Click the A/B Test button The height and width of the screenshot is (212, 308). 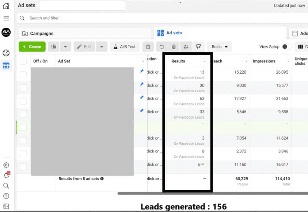tap(125, 47)
